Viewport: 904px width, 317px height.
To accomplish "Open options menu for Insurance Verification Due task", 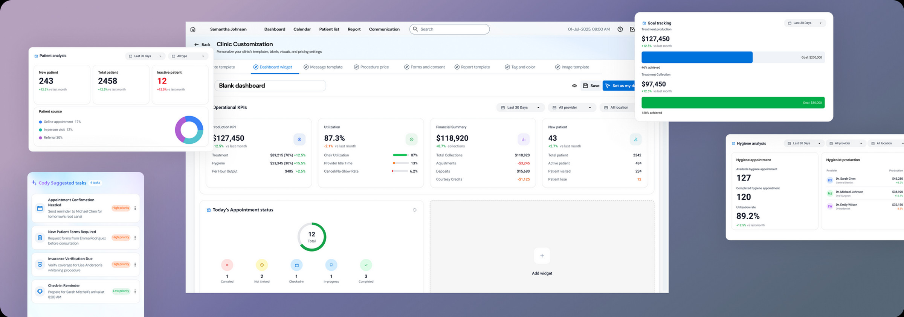I will pos(135,264).
